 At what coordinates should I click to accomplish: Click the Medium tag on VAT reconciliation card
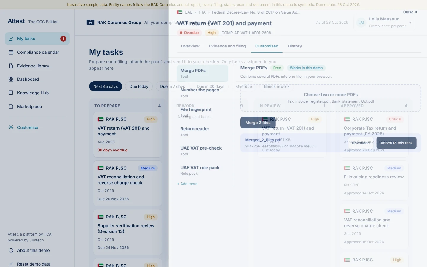(148, 168)
